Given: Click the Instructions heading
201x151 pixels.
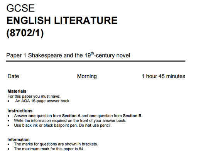Looking at the screenshot, I should (x=20, y=111).
